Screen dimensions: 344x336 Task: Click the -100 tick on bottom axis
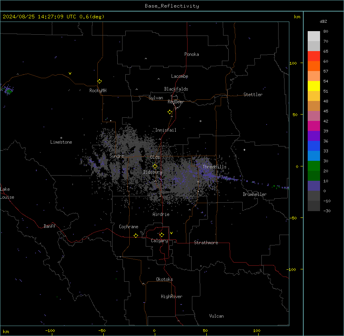(x=50, y=330)
